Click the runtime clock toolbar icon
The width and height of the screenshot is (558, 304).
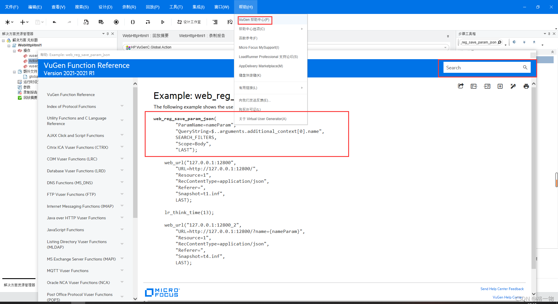[230, 22]
